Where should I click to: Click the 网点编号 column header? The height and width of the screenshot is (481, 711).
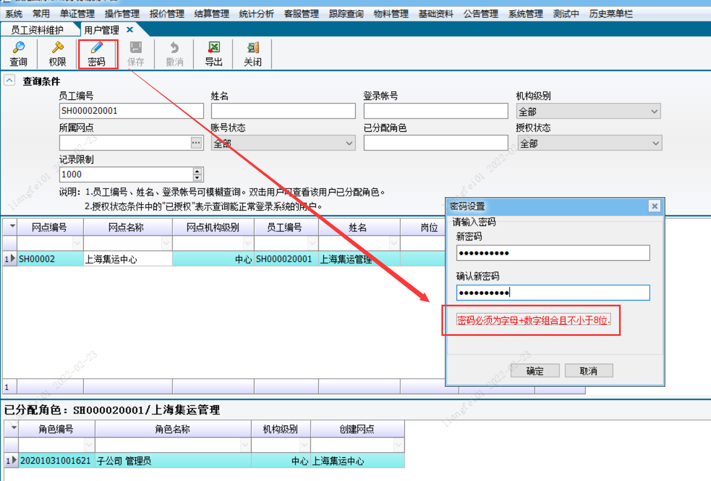[x=50, y=227]
